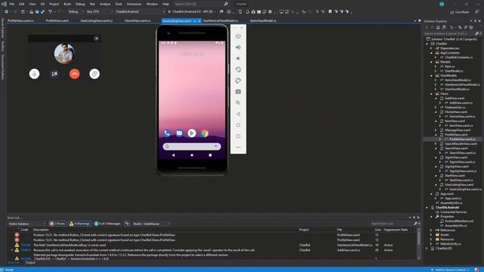The image size is (484, 272).
Task: Click emulator toolbar back triangle
Action: [x=238, y=114]
